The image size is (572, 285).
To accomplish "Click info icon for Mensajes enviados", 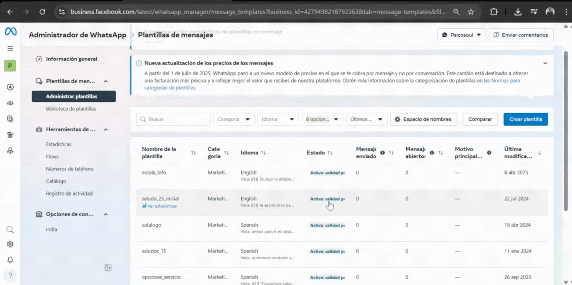I will [383, 153].
